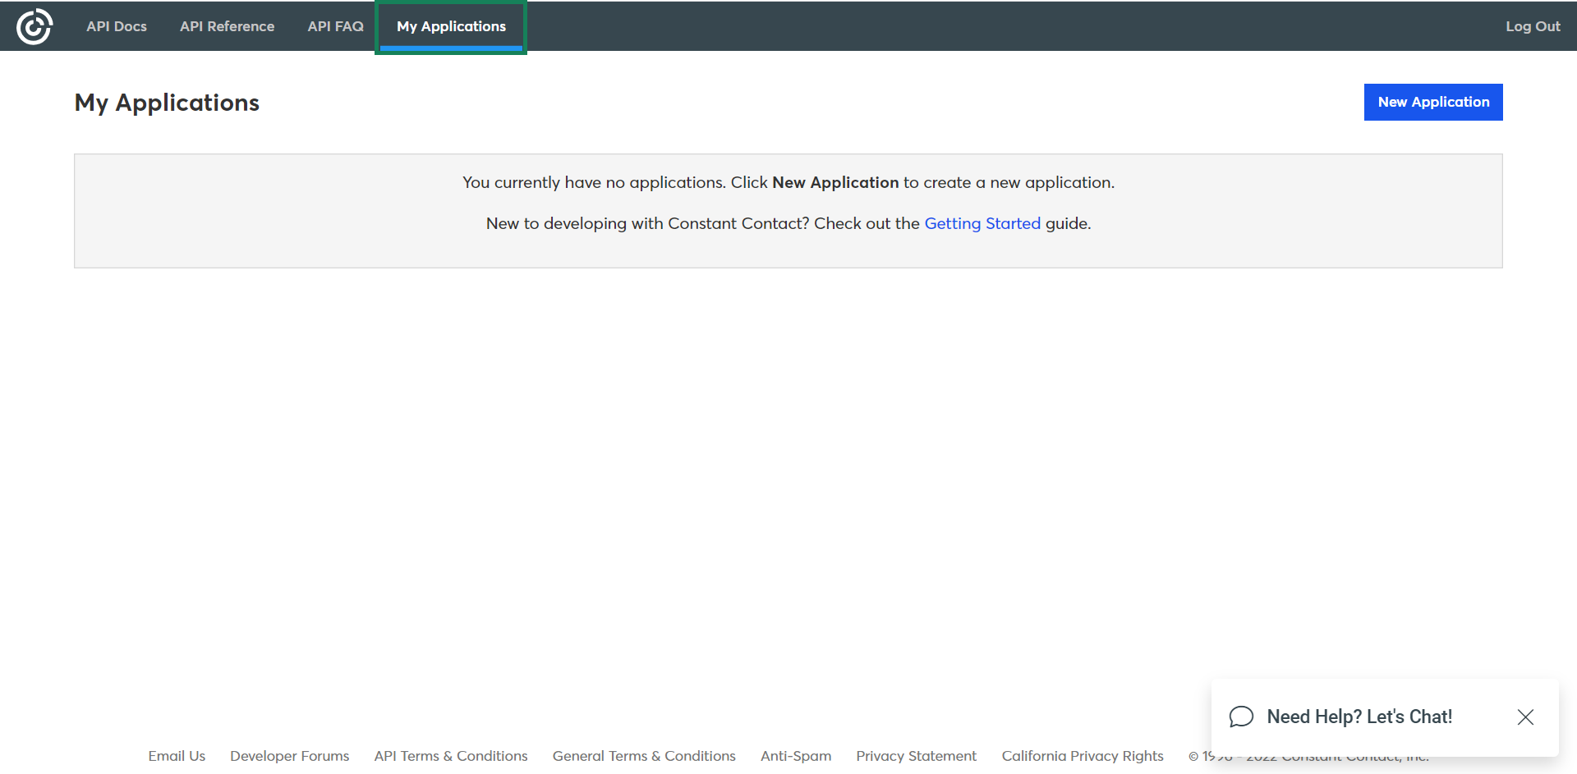Click the "no applications" notice message
The image size is (1577, 774).
tap(787, 183)
